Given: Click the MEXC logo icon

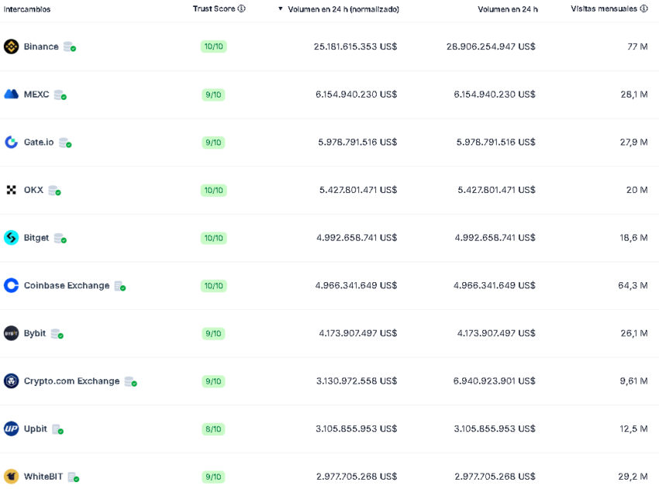Looking at the screenshot, I should (x=12, y=94).
